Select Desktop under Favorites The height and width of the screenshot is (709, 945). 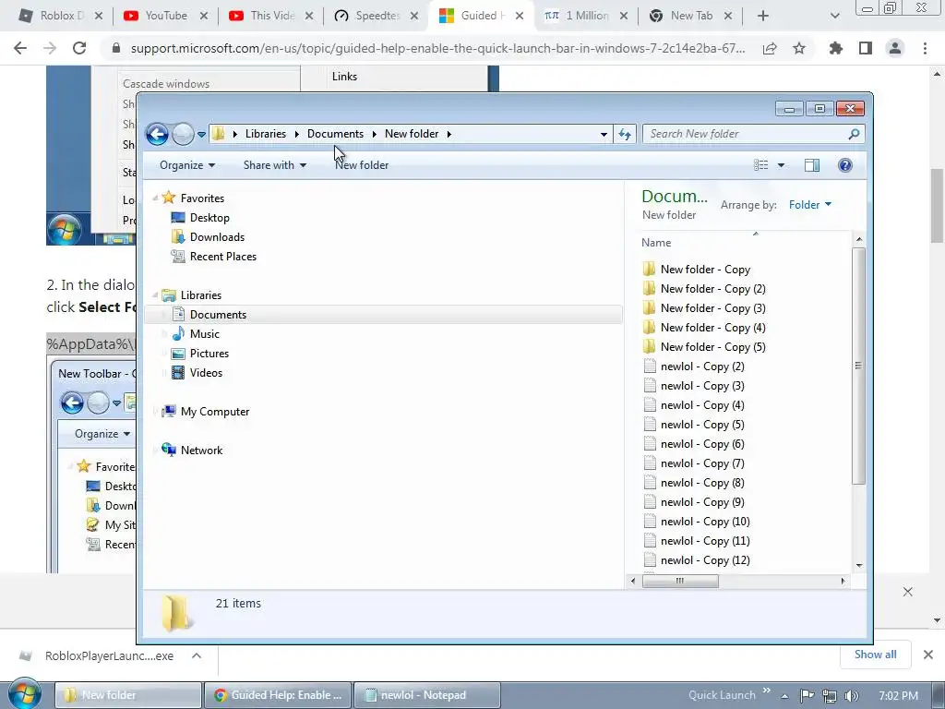coord(209,218)
